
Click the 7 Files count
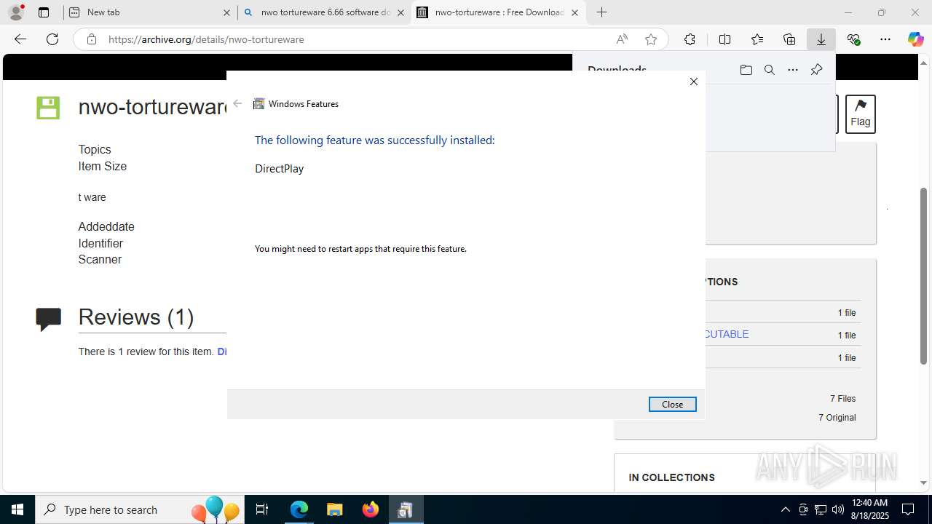click(842, 399)
